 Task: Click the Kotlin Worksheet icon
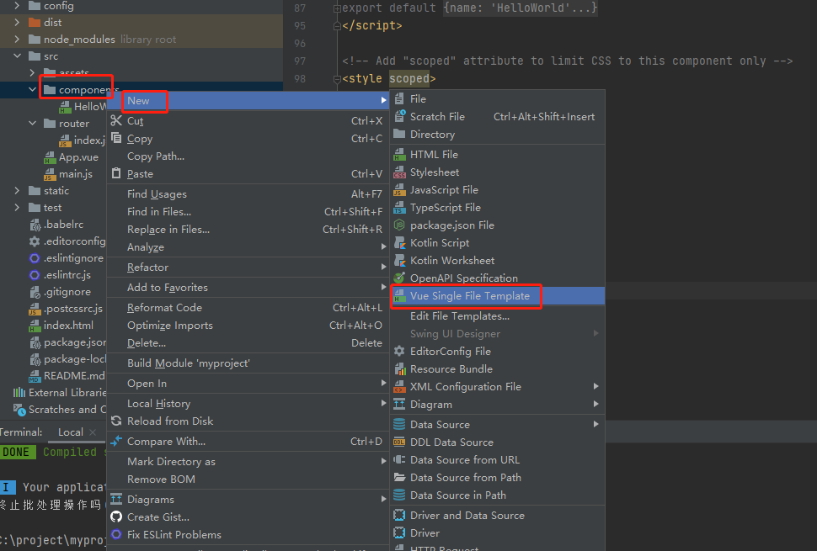[399, 261]
